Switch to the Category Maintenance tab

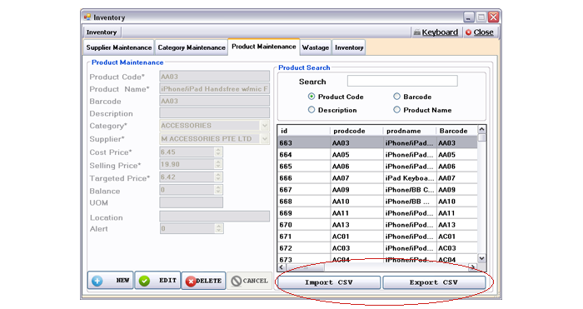(x=192, y=47)
